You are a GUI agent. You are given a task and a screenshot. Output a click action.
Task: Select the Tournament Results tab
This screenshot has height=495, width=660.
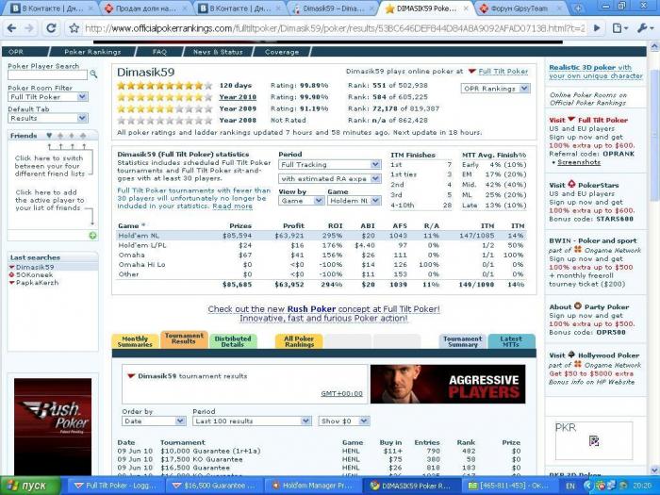pyautogui.click(x=184, y=339)
